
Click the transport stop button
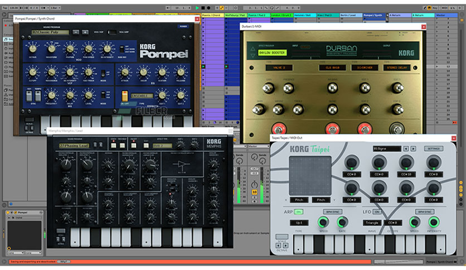coord(203,8)
